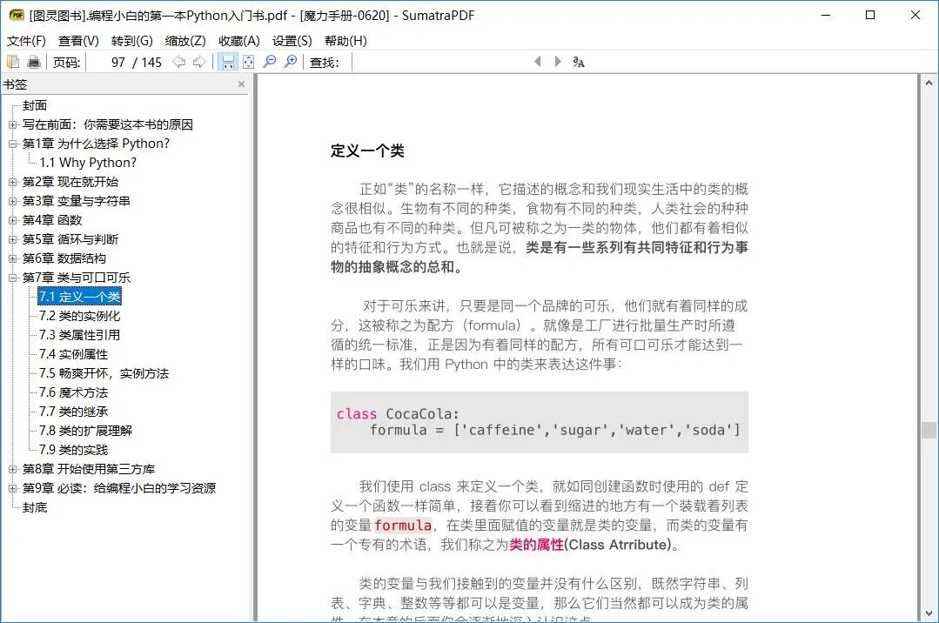Jump to the 7.5 畅爽开怀，实例方法 bookmark
This screenshot has width=939, height=623.
click(103, 372)
